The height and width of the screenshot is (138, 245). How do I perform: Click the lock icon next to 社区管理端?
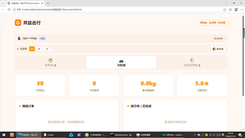[200, 65]
